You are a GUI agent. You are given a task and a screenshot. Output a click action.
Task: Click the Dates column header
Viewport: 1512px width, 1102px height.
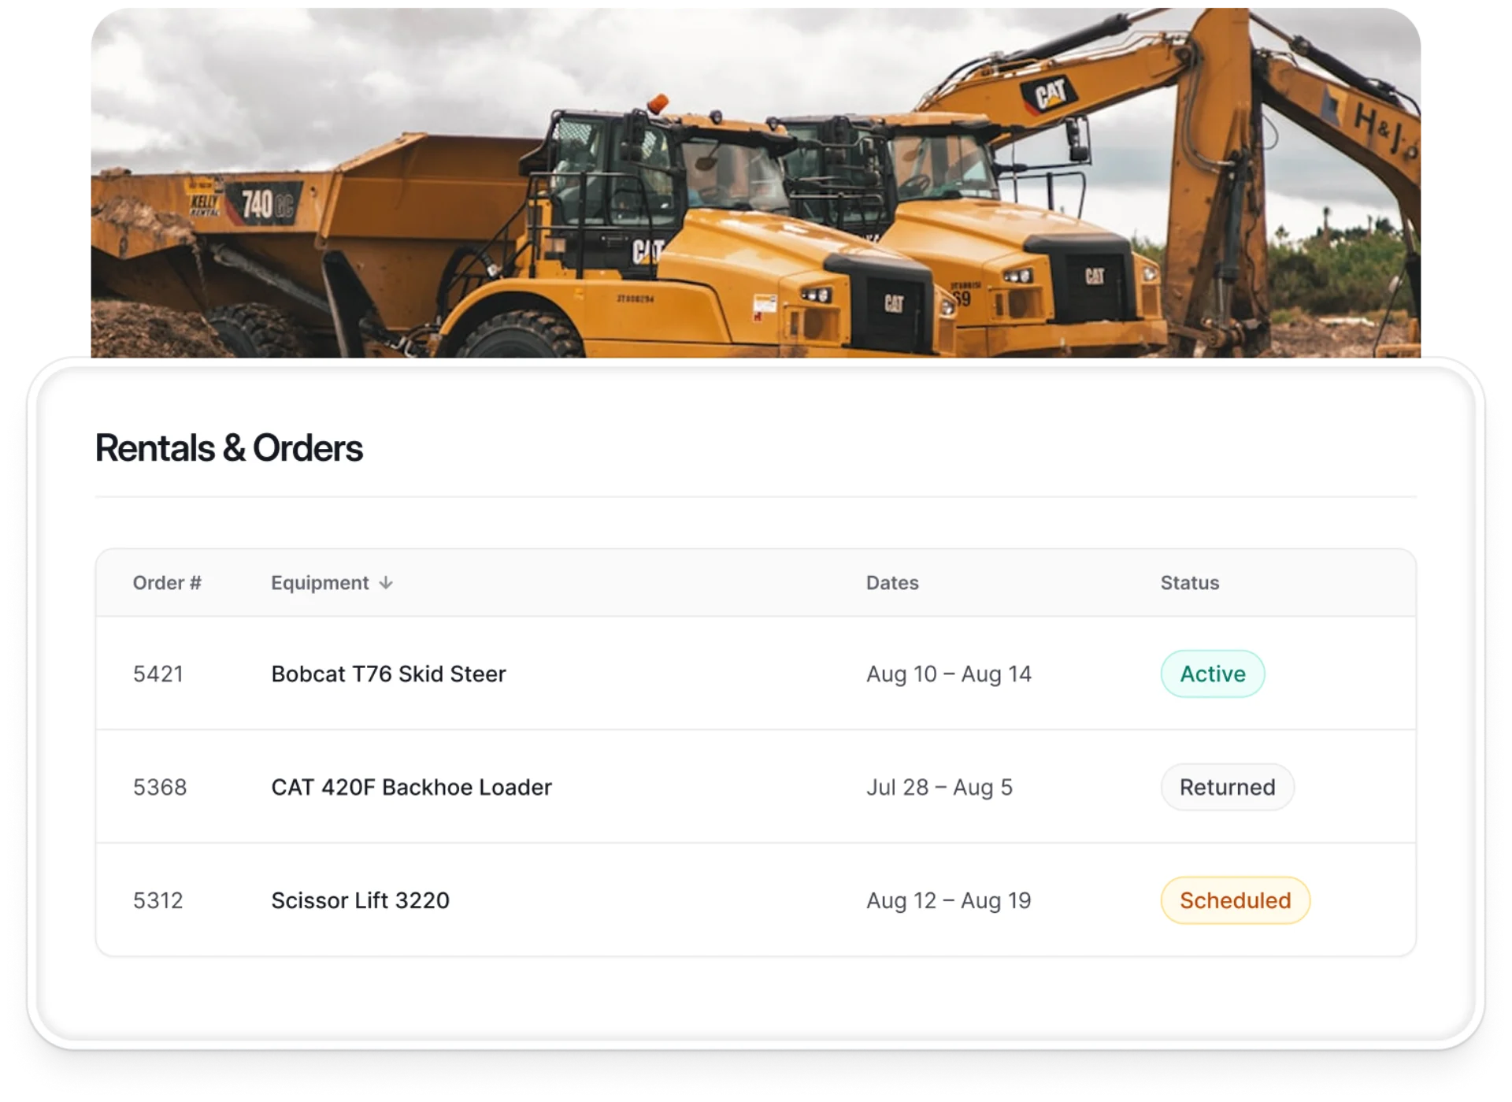tap(892, 583)
